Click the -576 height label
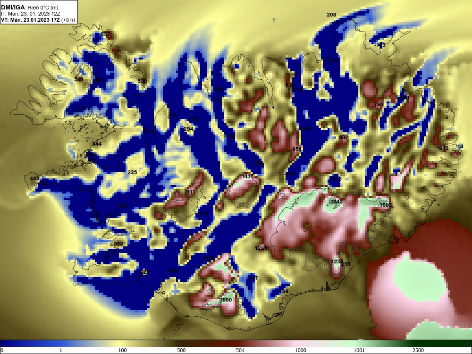The width and height of the screenshot is (472, 354). point(208,258)
